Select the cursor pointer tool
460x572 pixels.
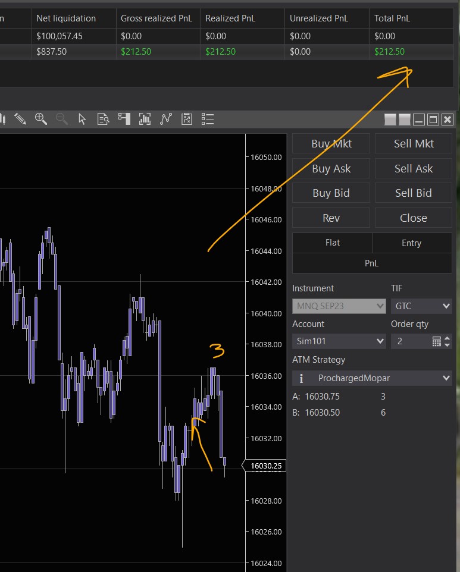click(82, 119)
